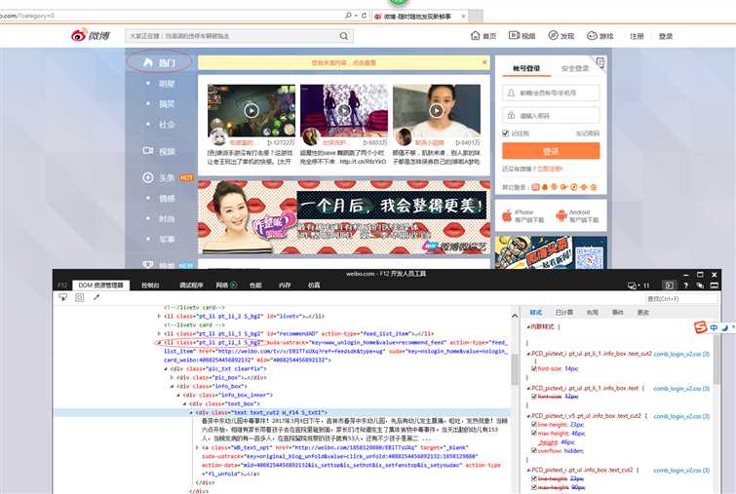Switch to 安全登录 secure login tab
The width and height of the screenshot is (736, 494).
pos(574,68)
